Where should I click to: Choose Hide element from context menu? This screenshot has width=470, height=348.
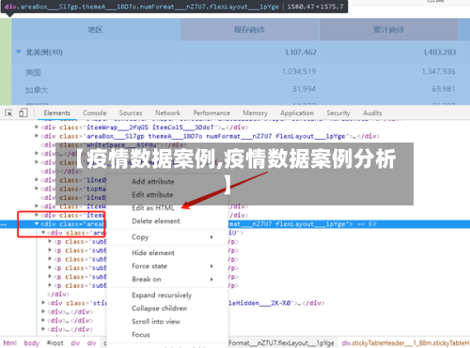pyautogui.click(x=153, y=253)
